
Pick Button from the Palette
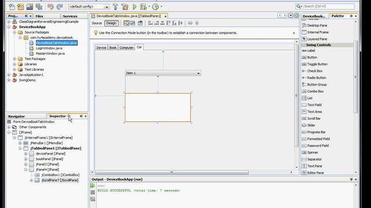pos(312,57)
